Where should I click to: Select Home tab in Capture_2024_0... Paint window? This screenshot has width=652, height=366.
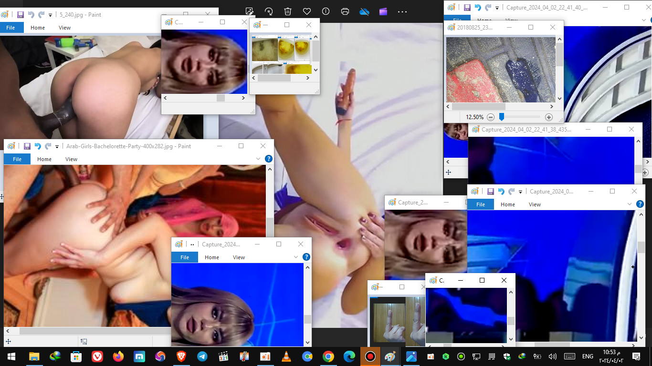pos(507,204)
